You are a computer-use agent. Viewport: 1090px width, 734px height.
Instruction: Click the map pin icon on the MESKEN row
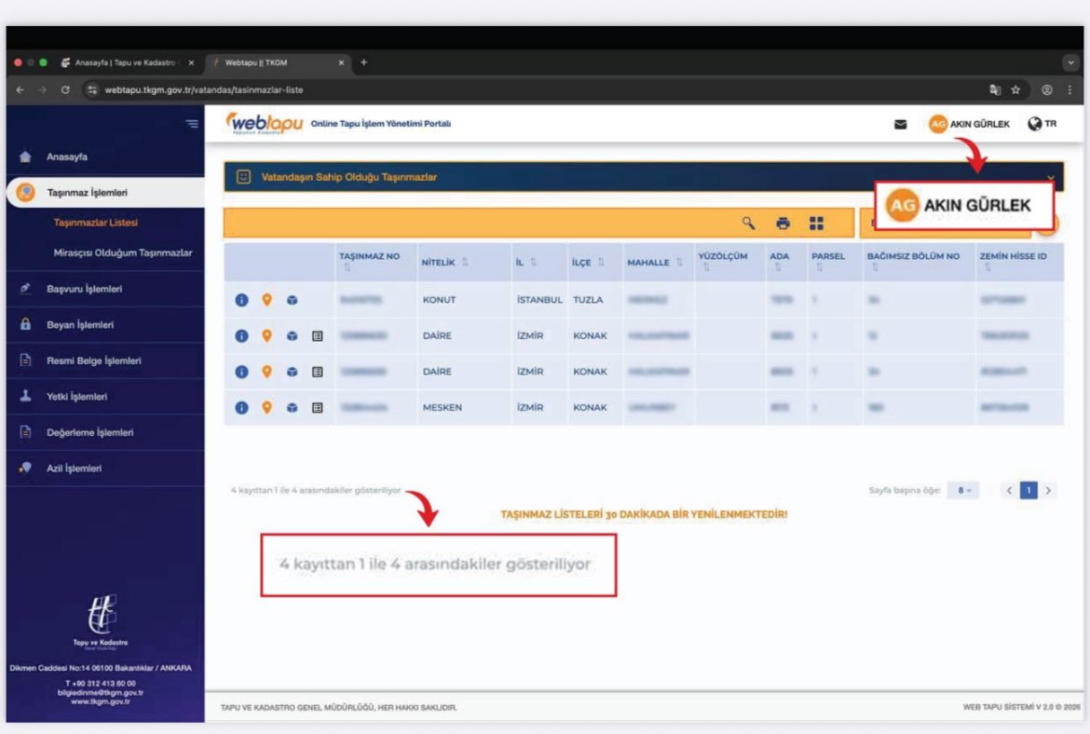266,407
